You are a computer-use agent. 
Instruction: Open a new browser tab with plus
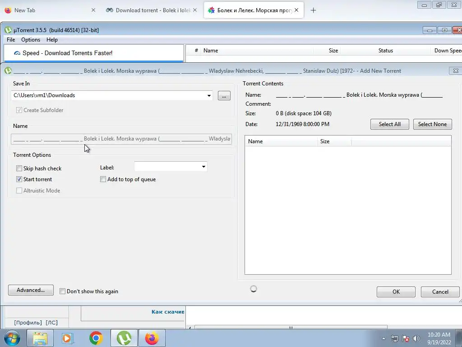313,10
